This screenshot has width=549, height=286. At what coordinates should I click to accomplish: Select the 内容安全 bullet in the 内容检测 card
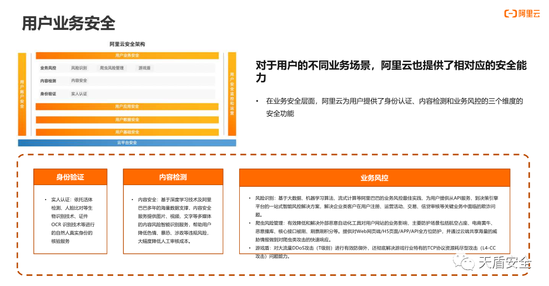(174, 220)
